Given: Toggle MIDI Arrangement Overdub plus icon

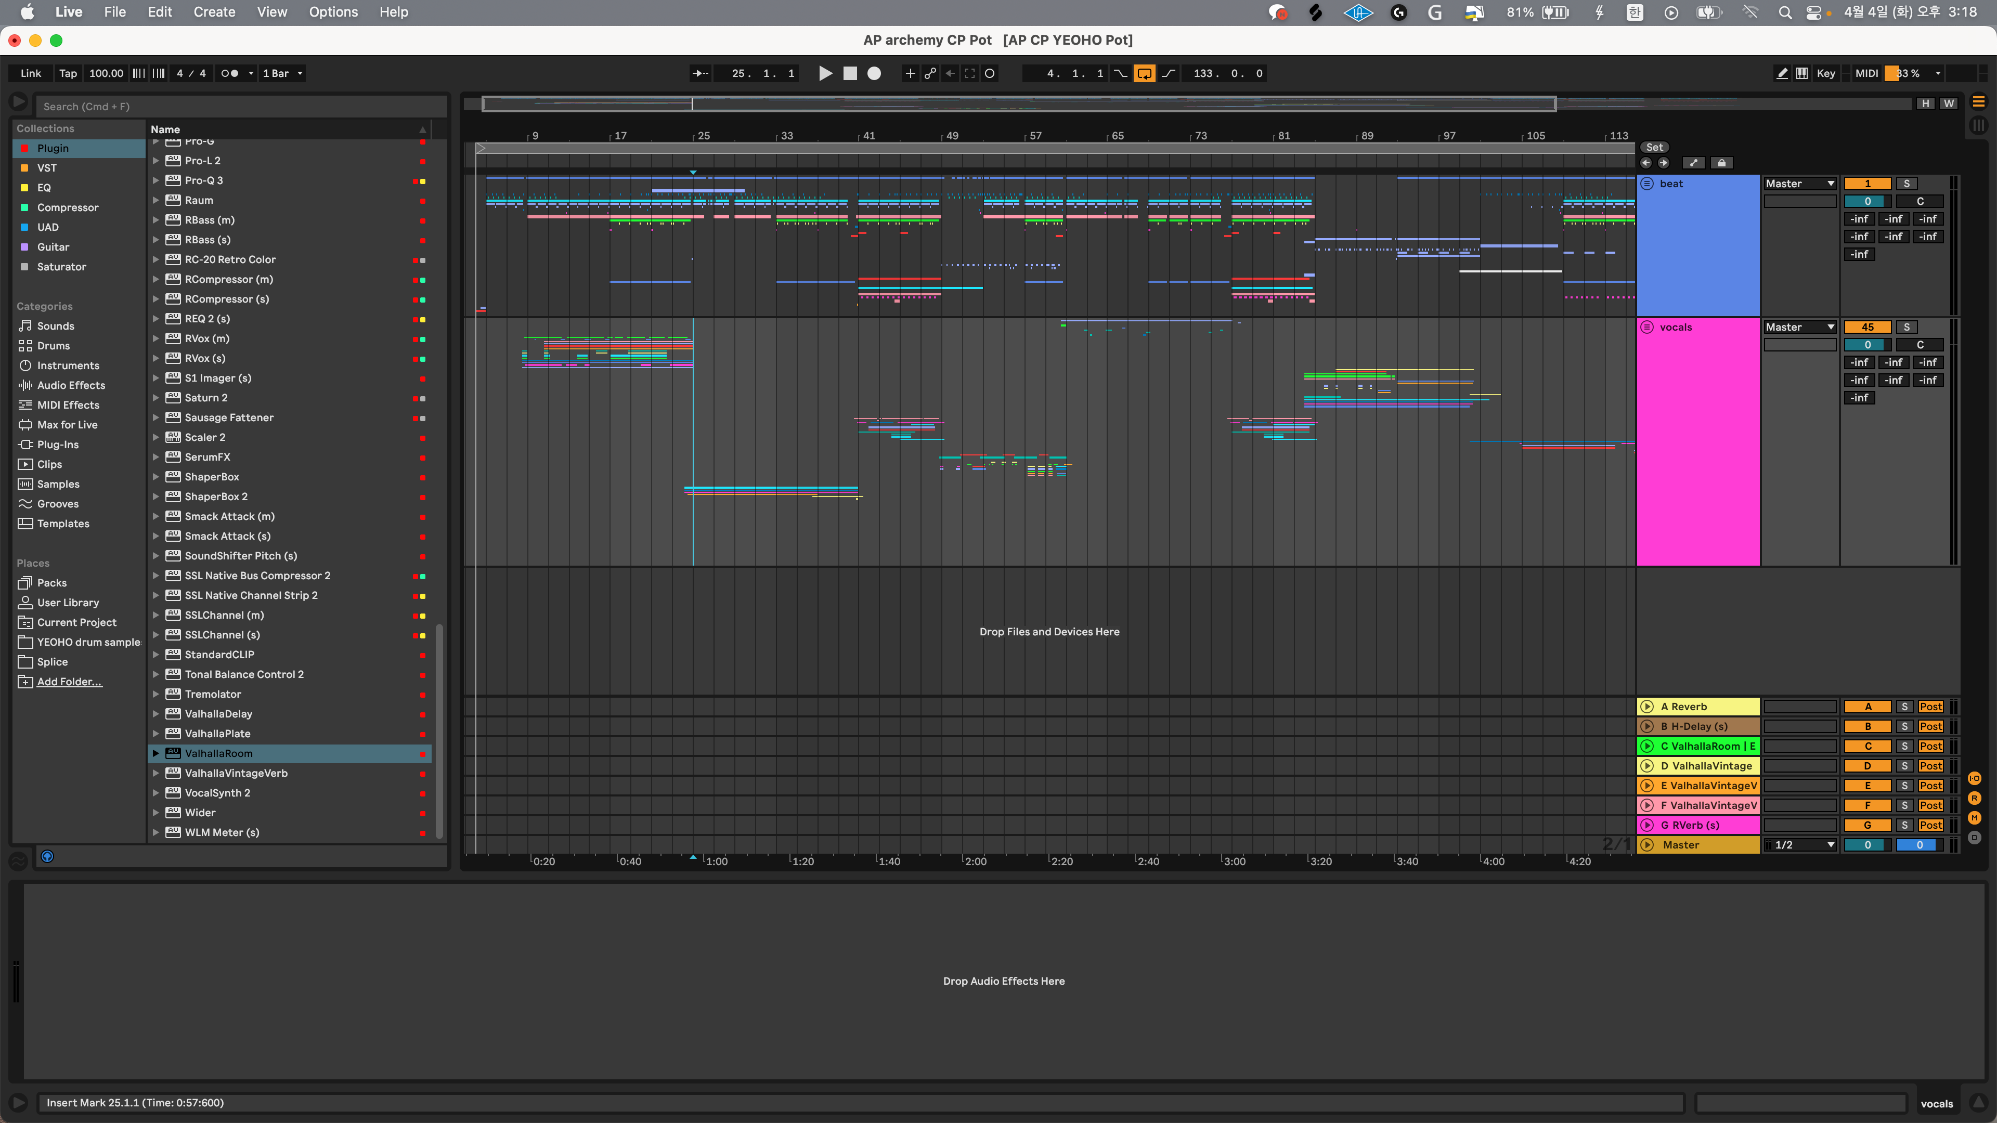Looking at the screenshot, I should [x=910, y=74].
